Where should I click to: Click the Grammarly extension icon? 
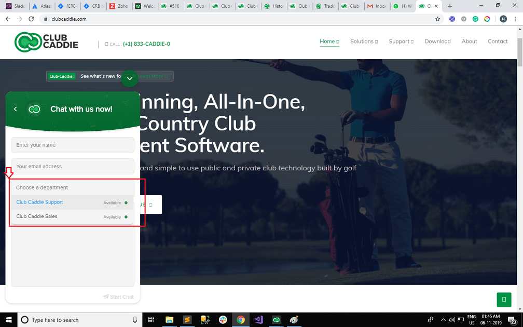475,19
